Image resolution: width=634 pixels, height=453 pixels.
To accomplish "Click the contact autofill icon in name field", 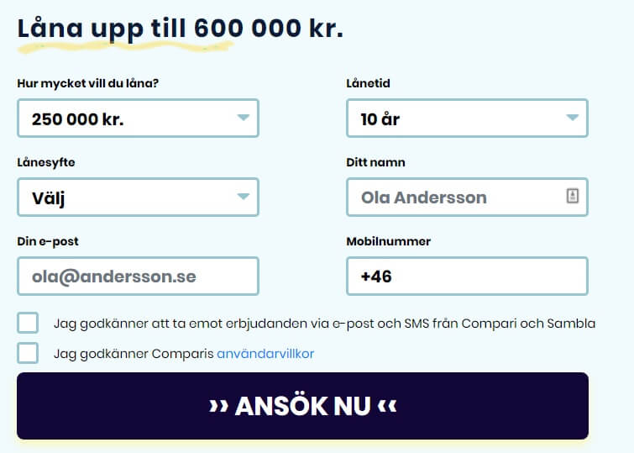I will 572,196.
